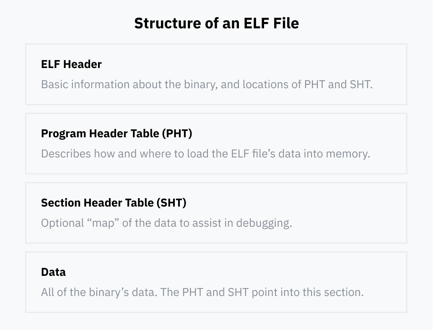Click "(SHT)" in the Section Header Table heading

[171, 203]
